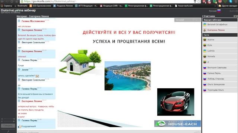Screen dimensions: 238x133
Task: Open the Skype extension icon
Action: tap(231, 1)
